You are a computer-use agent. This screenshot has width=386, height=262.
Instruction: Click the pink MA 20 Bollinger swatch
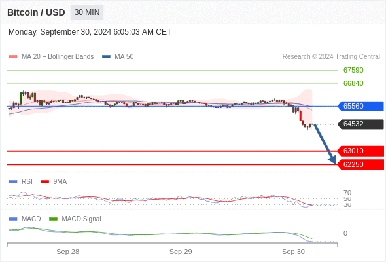(13, 57)
